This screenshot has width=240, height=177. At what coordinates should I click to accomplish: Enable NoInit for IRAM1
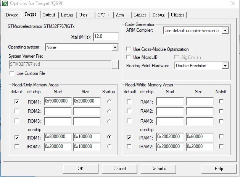[221, 136]
